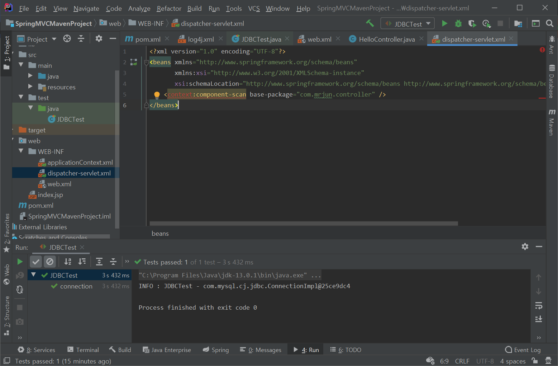Expand the resources folder
The image size is (558, 366).
coord(30,86)
